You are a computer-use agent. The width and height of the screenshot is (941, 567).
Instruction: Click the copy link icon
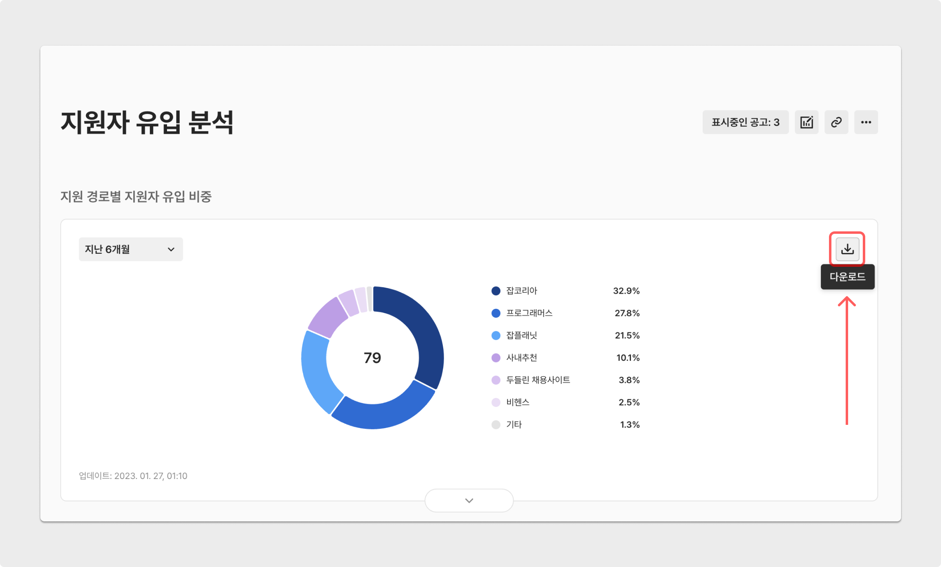[x=836, y=122]
